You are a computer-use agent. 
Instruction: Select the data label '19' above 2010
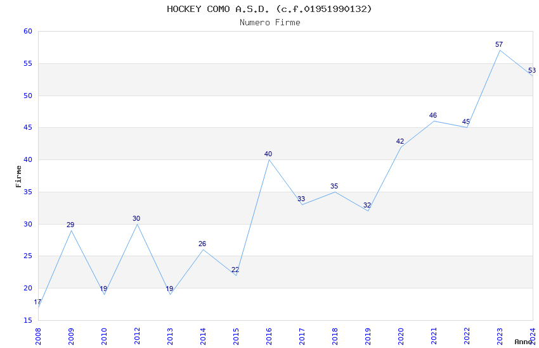point(103,289)
